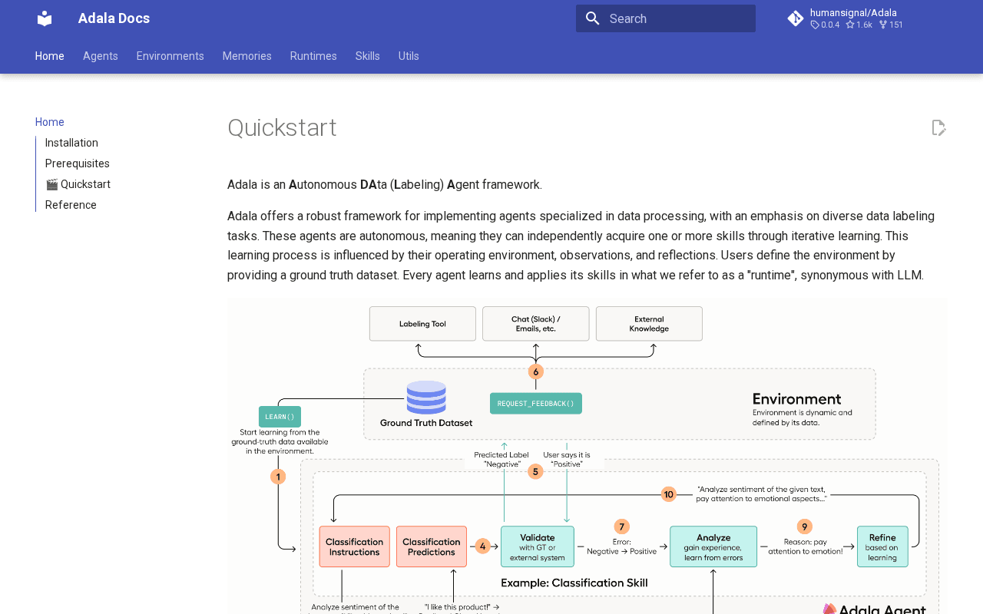Switch to the Environments tab
This screenshot has width=983, height=614.
[170, 56]
